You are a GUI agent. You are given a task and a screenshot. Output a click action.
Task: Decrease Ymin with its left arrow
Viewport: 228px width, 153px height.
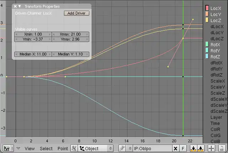click(16, 39)
